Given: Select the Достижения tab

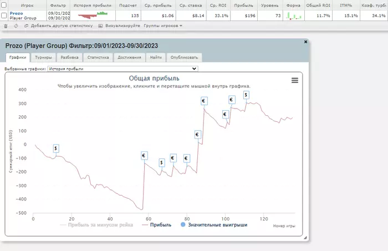Looking at the screenshot, I should coord(129,58).
